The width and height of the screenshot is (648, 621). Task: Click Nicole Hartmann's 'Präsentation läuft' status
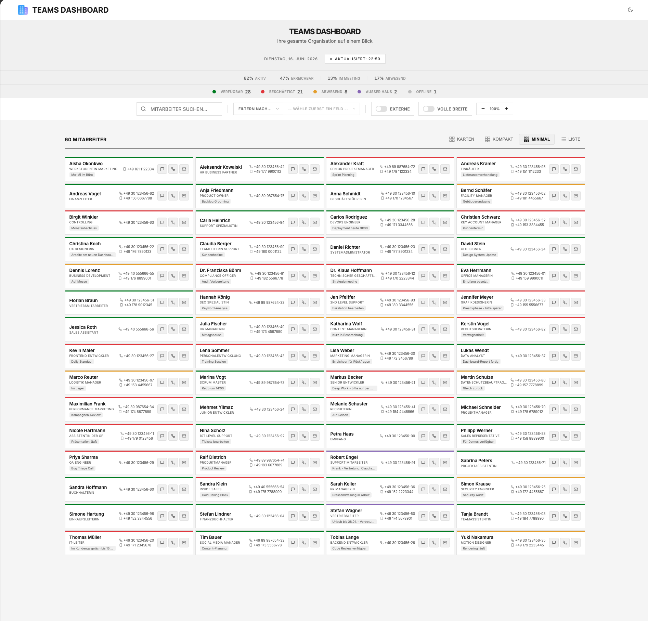[x=84, y=442]
